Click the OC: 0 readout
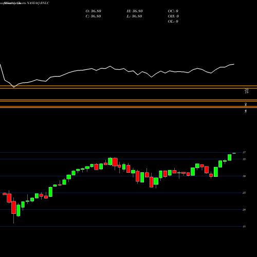The width and height of the screenshot is (257, 257). [173, 11]
